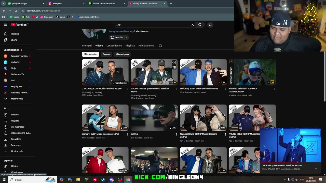Screen dimensions: 326x183
Task: Open the Chrome apps grid bookmark
Action: coord(3,17)
